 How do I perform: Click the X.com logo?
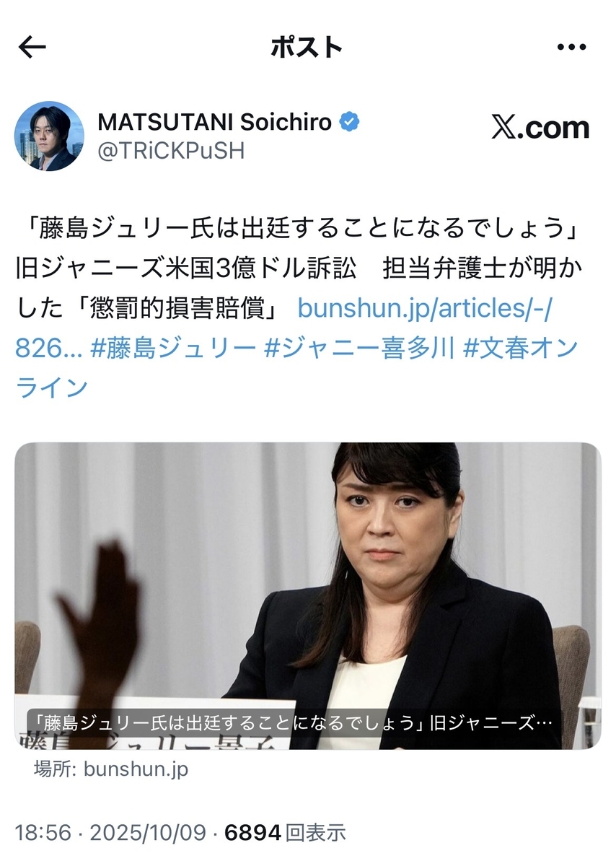coord(541,128)
